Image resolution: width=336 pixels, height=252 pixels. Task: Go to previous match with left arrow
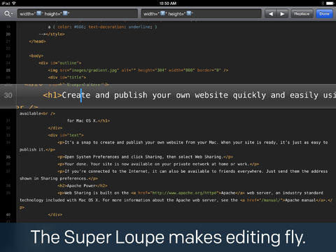pos(271,14)
